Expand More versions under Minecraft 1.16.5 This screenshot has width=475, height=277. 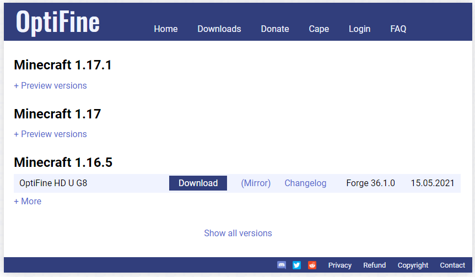tap(28, 202)
